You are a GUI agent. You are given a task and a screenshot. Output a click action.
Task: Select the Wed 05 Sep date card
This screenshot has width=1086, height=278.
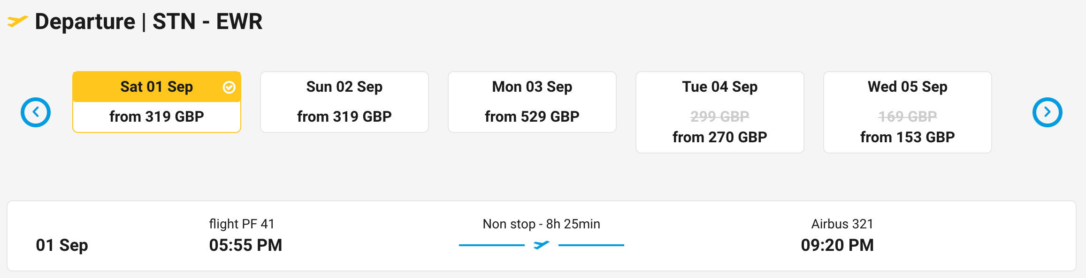(907, 112)
